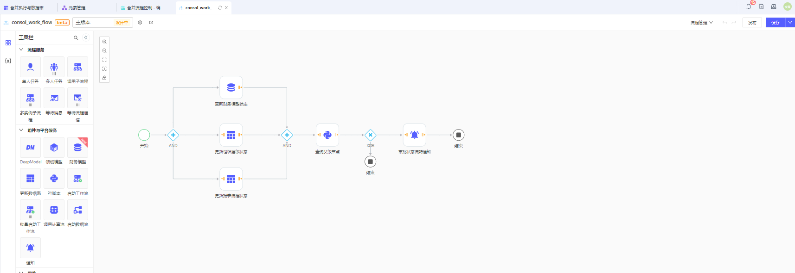Image resolution: width=795 pixels, height=273 pixels.
Task: Click the zoom in canvas icon
Action: [x=104, y=42]
